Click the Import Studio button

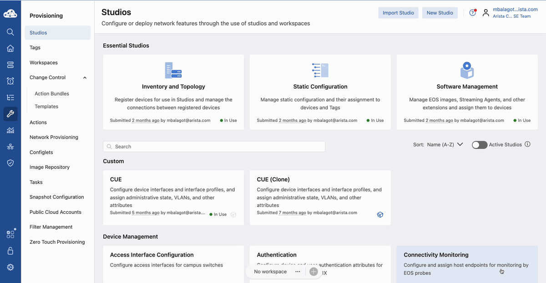[398, 13]
